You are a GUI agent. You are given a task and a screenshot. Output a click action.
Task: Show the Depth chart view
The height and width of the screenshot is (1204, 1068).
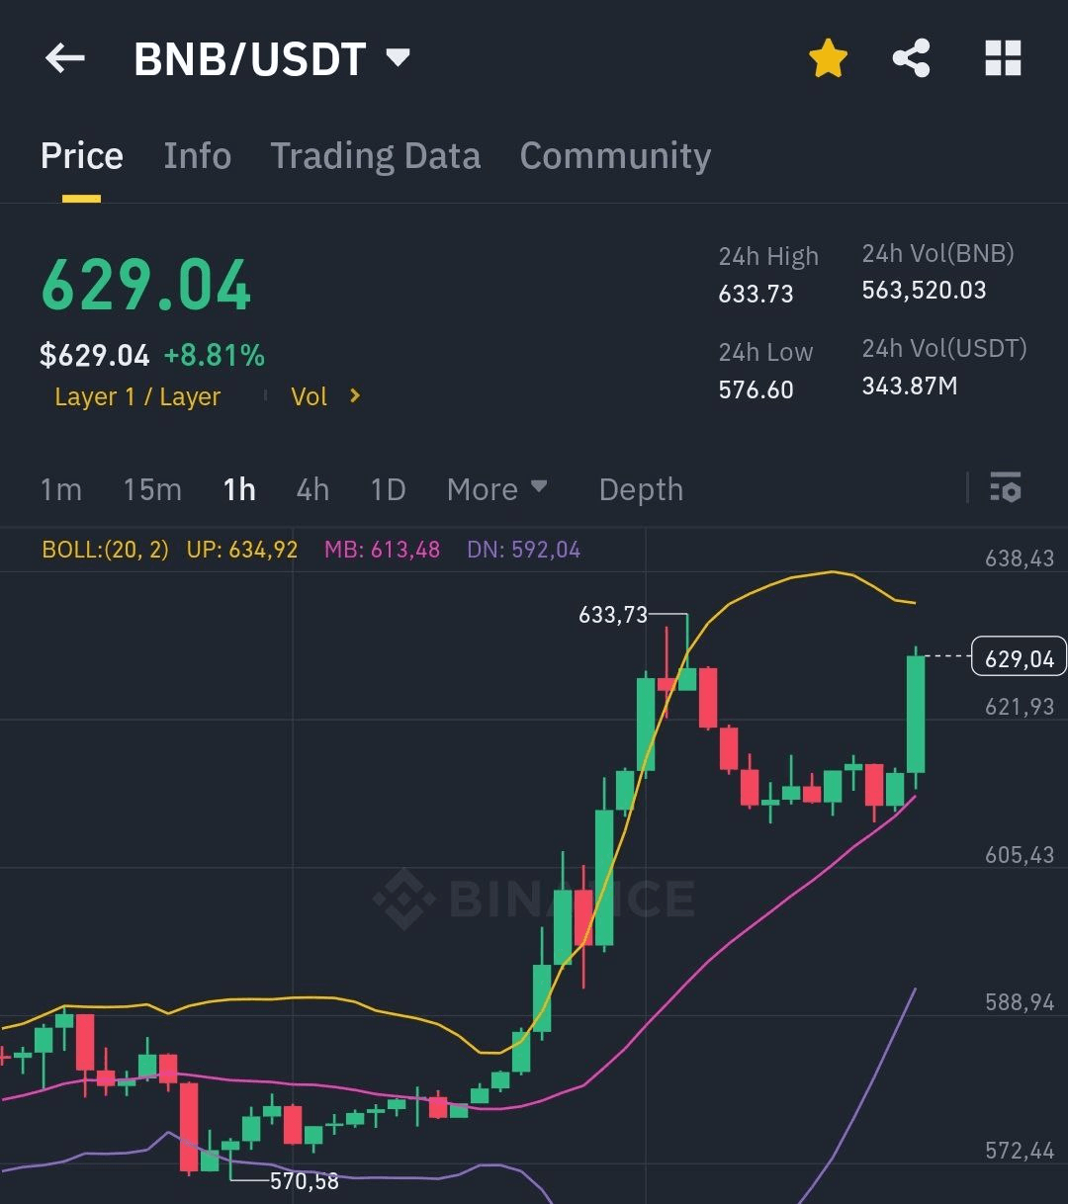point(641,489)
